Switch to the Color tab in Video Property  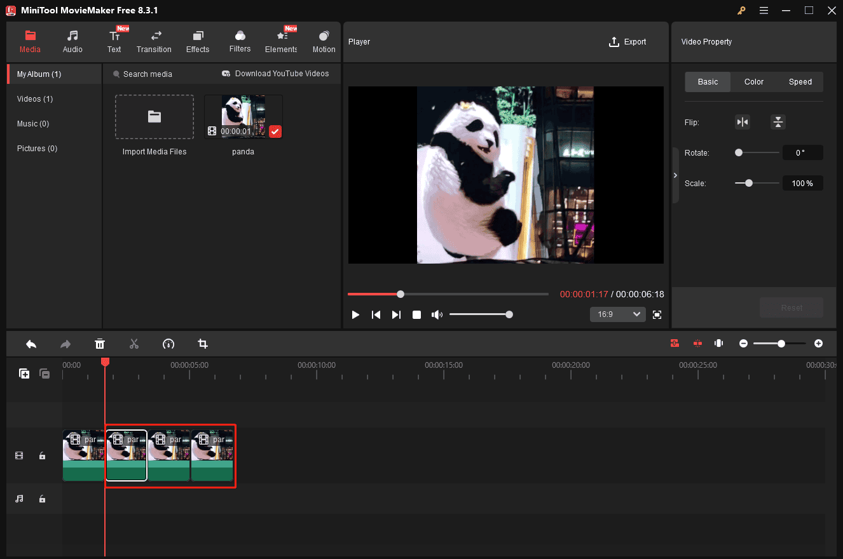click(x=753, y=81)
